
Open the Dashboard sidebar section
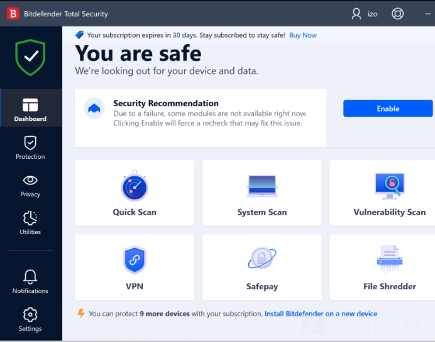30,109
